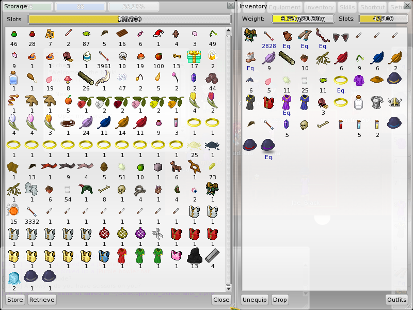
Task: Select the acorn stack of 10 in inventory
Action: pyautogui.click(x=305, y=58)
